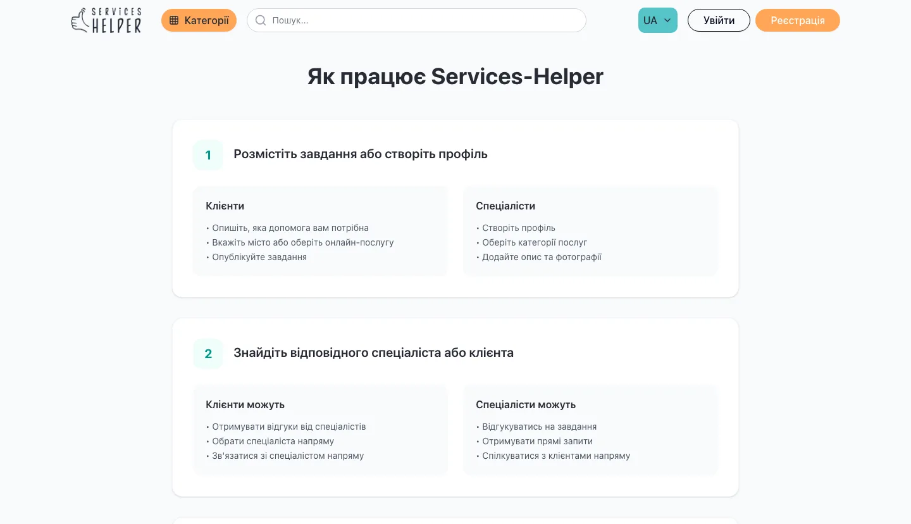
Task: Click the heading Як працює Services-Helper
Action: coord(455,77)
